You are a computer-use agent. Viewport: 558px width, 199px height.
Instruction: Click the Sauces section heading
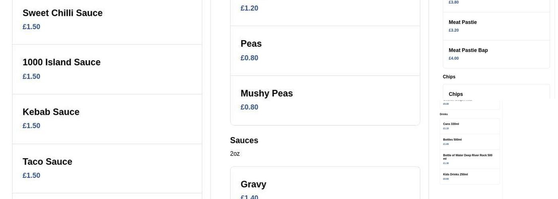244,140
